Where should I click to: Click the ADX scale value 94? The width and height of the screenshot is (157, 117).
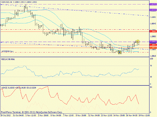pos(151,87)
